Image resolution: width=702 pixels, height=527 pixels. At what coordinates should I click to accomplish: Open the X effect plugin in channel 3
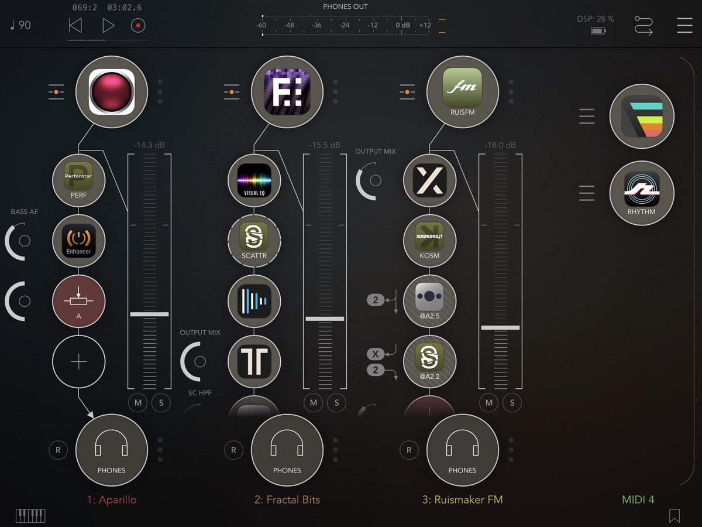[430, 180]
